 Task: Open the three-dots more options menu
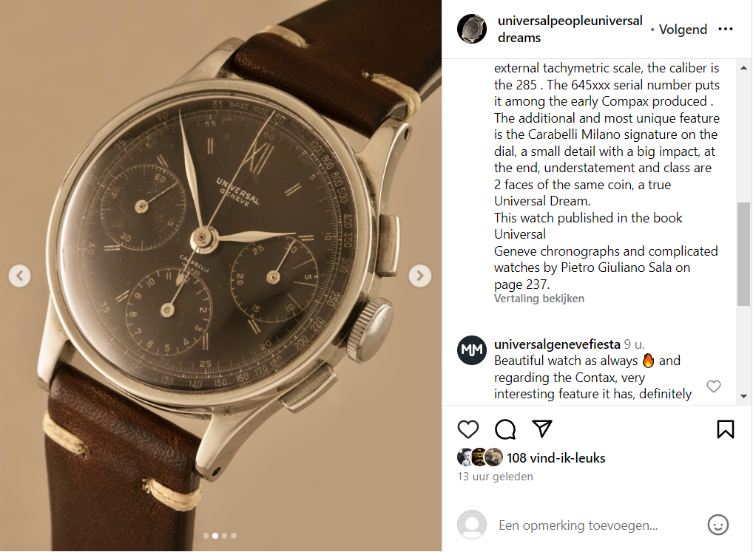pos(725,30)
